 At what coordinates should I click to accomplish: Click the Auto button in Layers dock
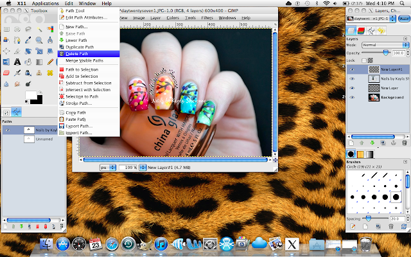click(404, 19)
